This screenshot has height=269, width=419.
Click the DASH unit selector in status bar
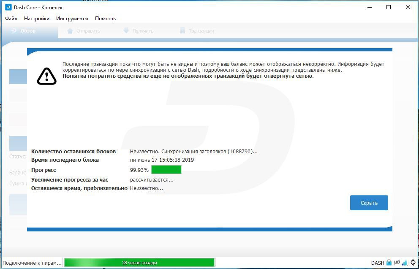(378, 263)
